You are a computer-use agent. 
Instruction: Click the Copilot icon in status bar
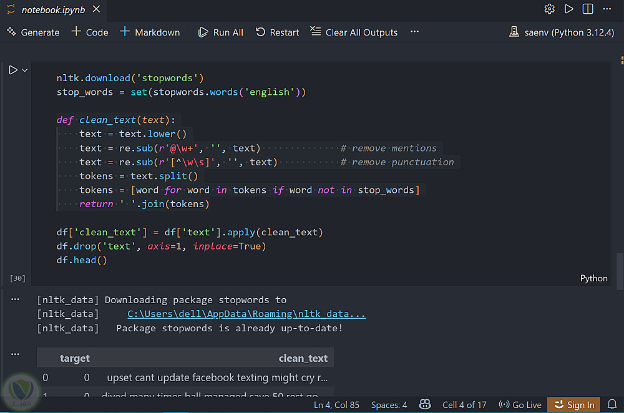click(425, 405)
